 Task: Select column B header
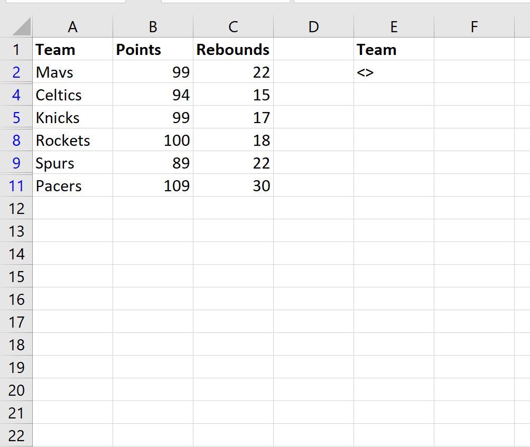(152, 26)
